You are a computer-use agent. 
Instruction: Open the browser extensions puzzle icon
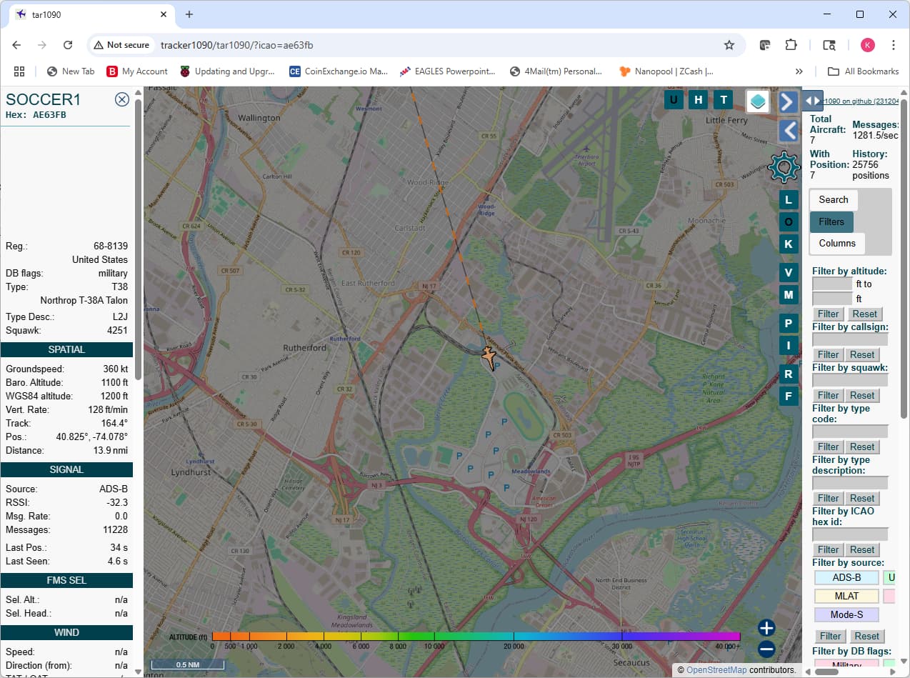[791, 45]
